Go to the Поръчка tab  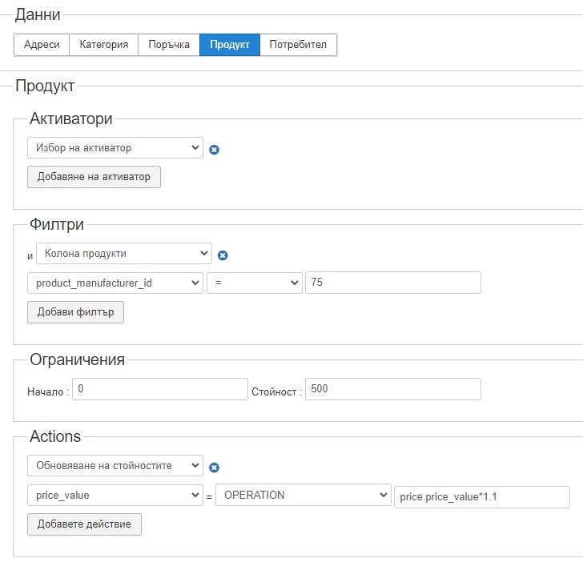coord(169,45)
